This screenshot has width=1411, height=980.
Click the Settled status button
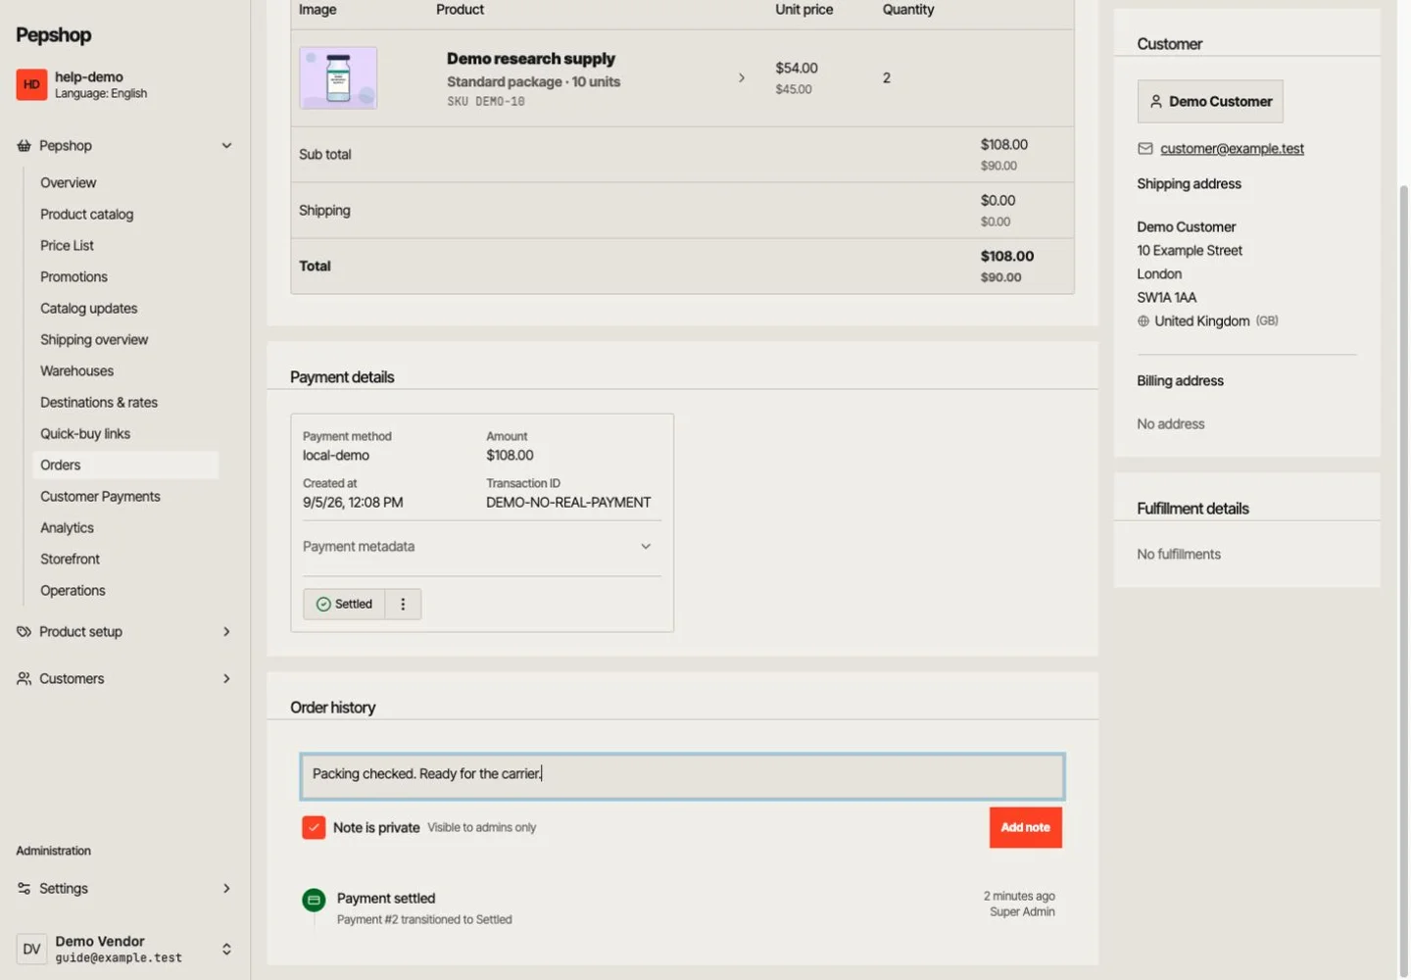(x=344, y=605)
